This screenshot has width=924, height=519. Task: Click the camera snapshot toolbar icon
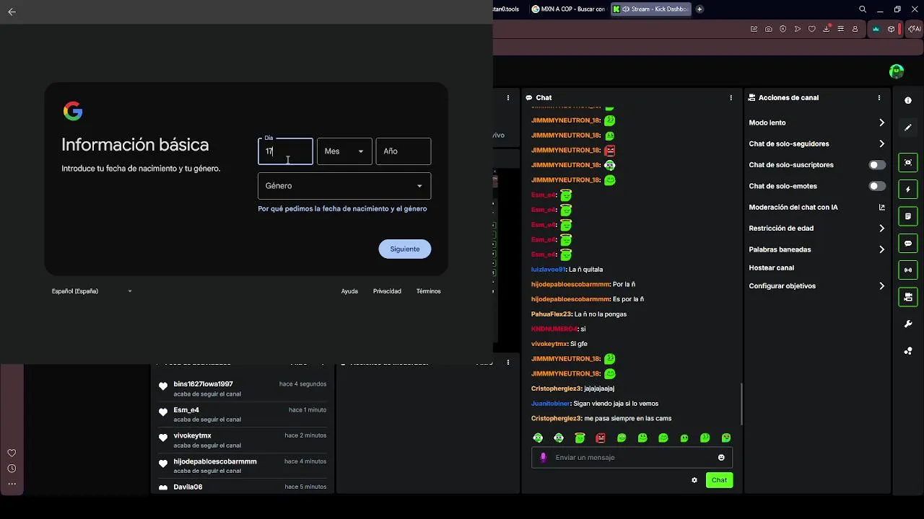[x=769, y=29]
